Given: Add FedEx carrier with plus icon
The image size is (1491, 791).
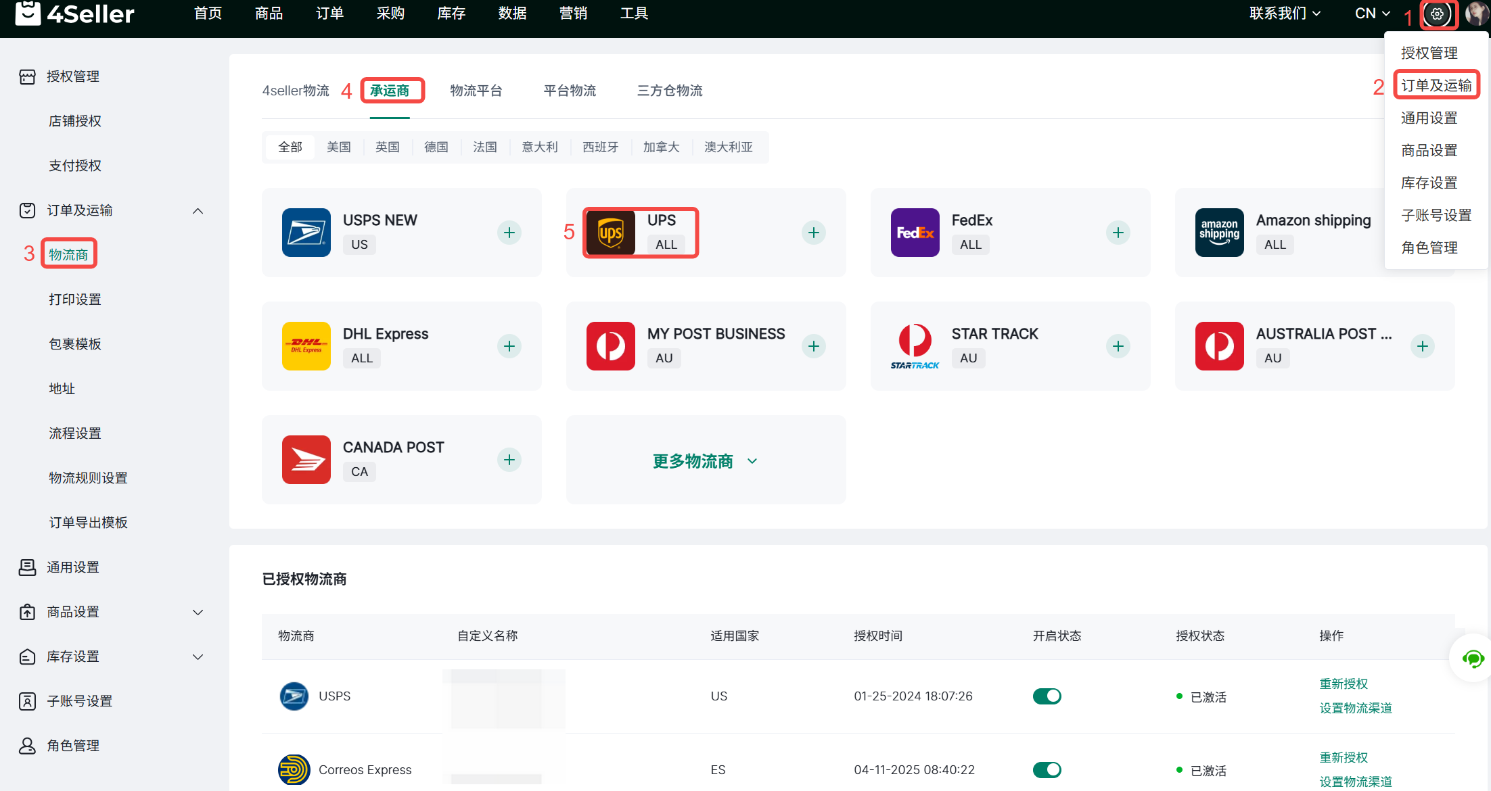Looking at the screenshot, I should (1118, 233).
